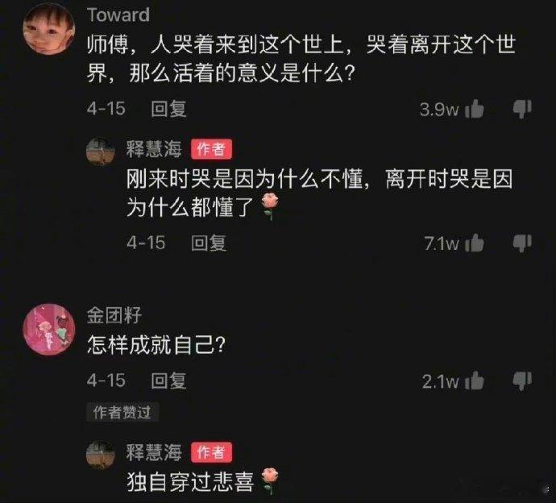This screenshot has width=556, height=503.
Task: Like 金团籽's comment with 2.1w likes
Action: (x=475, y=380)
